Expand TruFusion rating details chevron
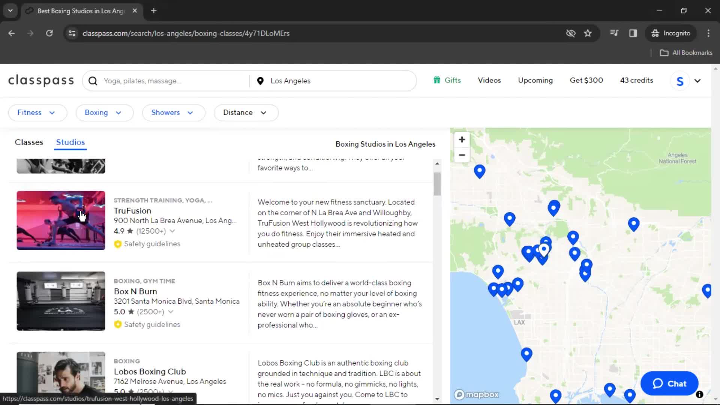The image size is (720, 405). 172,231
